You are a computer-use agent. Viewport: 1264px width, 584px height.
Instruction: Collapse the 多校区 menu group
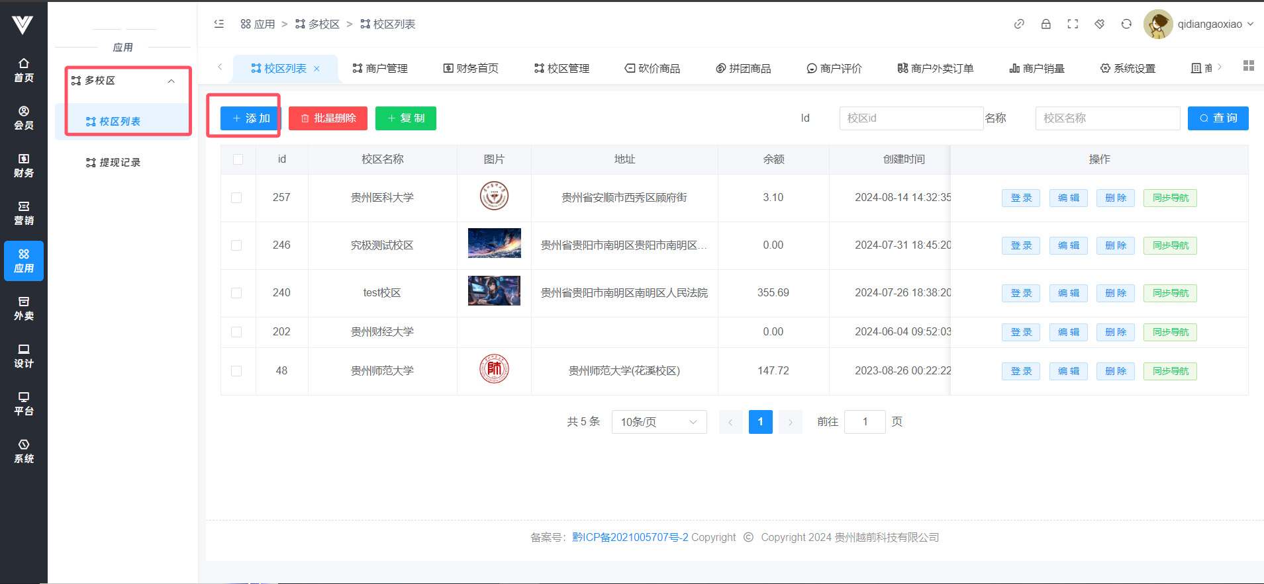[171, 81]
